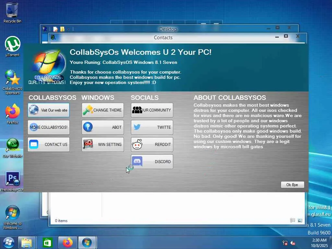Open Visit Our web site button
This screenshot has height=249, width=332.
click(49, 110)
